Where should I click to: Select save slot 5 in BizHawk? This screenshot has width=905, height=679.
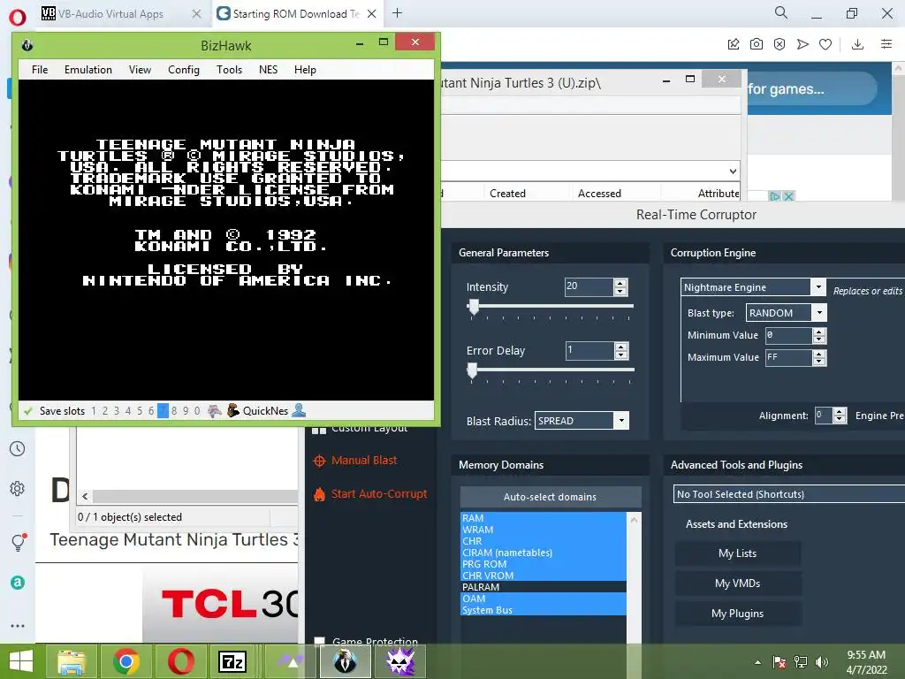coord(140,411)
